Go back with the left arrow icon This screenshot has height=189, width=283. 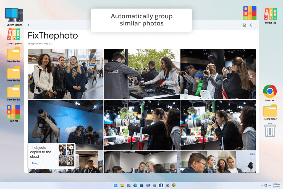pyautogui.click(x=29, y=25)
